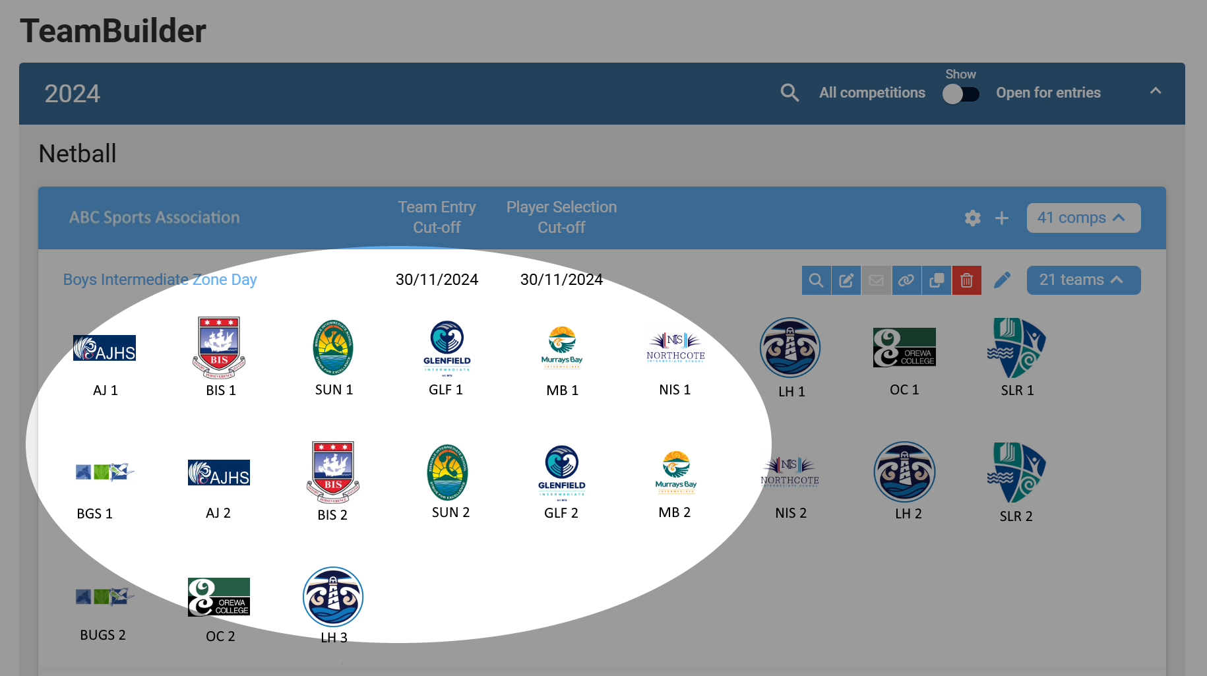Screen dimensions: 1207x676
Task: Open ABC Sports Association settings gear
Action: coord(972,218)
